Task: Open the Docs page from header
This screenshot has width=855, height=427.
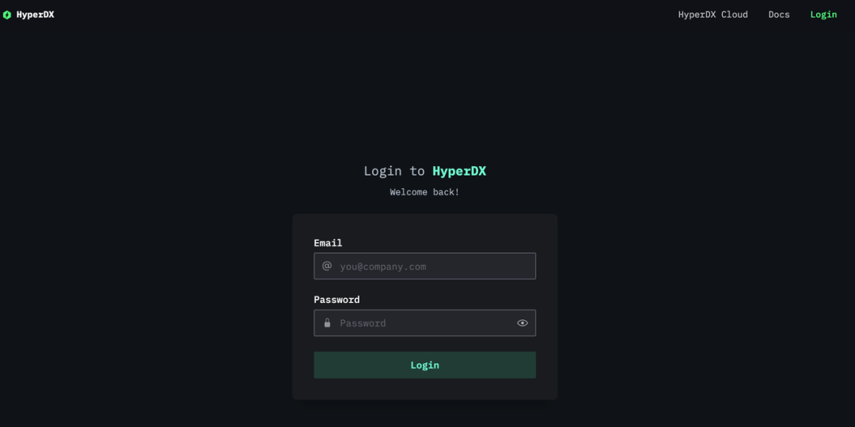Action: click(779, 15)
